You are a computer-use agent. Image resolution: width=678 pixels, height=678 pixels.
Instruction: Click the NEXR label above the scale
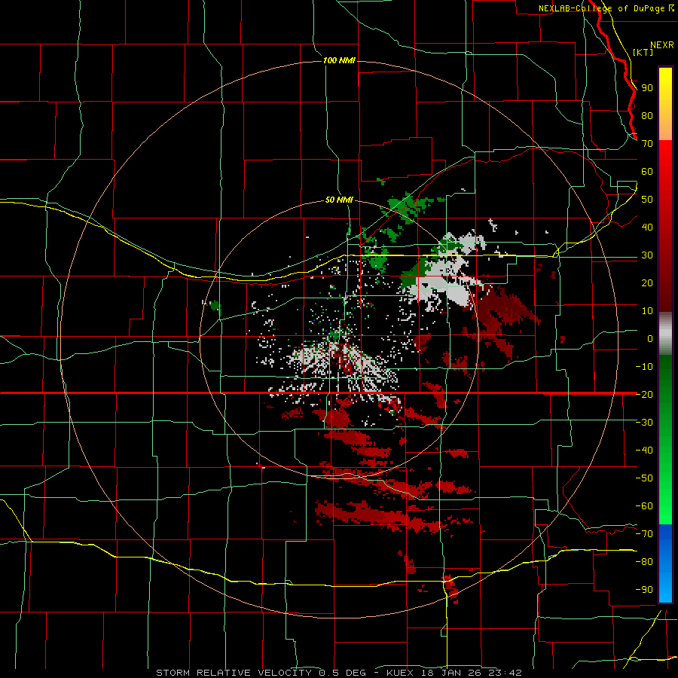pos(662,45)
